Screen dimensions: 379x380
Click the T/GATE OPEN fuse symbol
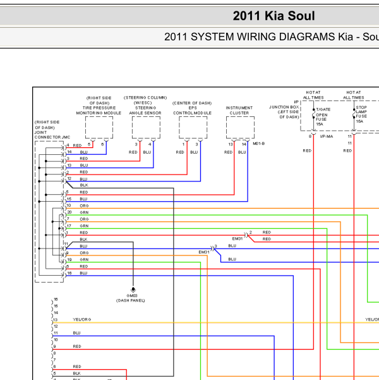point(313,114)
